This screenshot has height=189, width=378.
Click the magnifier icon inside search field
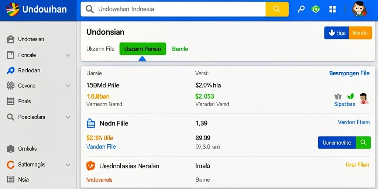(x=90, y=9)
